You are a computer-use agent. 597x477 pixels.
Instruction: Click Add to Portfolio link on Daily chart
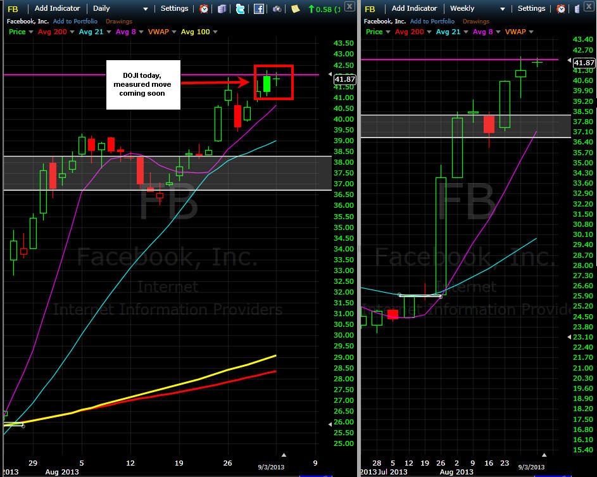coord(75,22)
